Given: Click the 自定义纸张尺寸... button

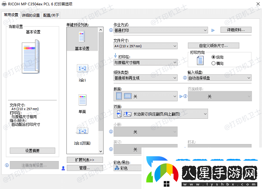Looking at the screenshot, I should (214, 45).
